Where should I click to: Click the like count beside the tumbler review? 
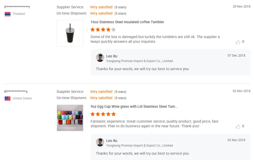(x=243, y=41)
